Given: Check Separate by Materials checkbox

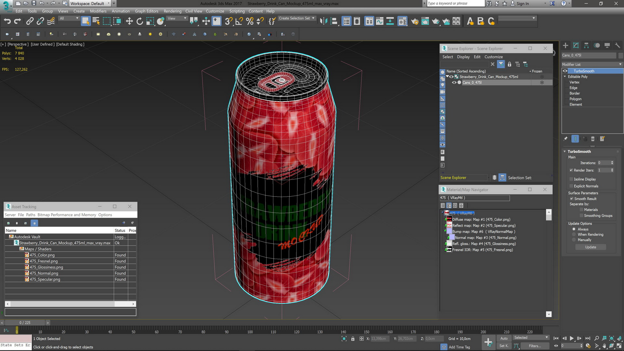Looking at the screenshot, I should (581, 210).
